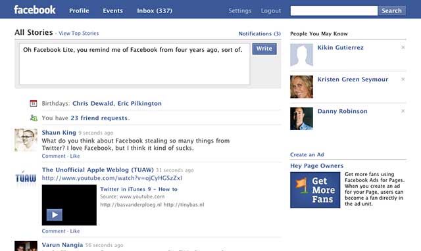Click View Top Stories link
This screenshot has height=251, width=421.
(79, 34)
